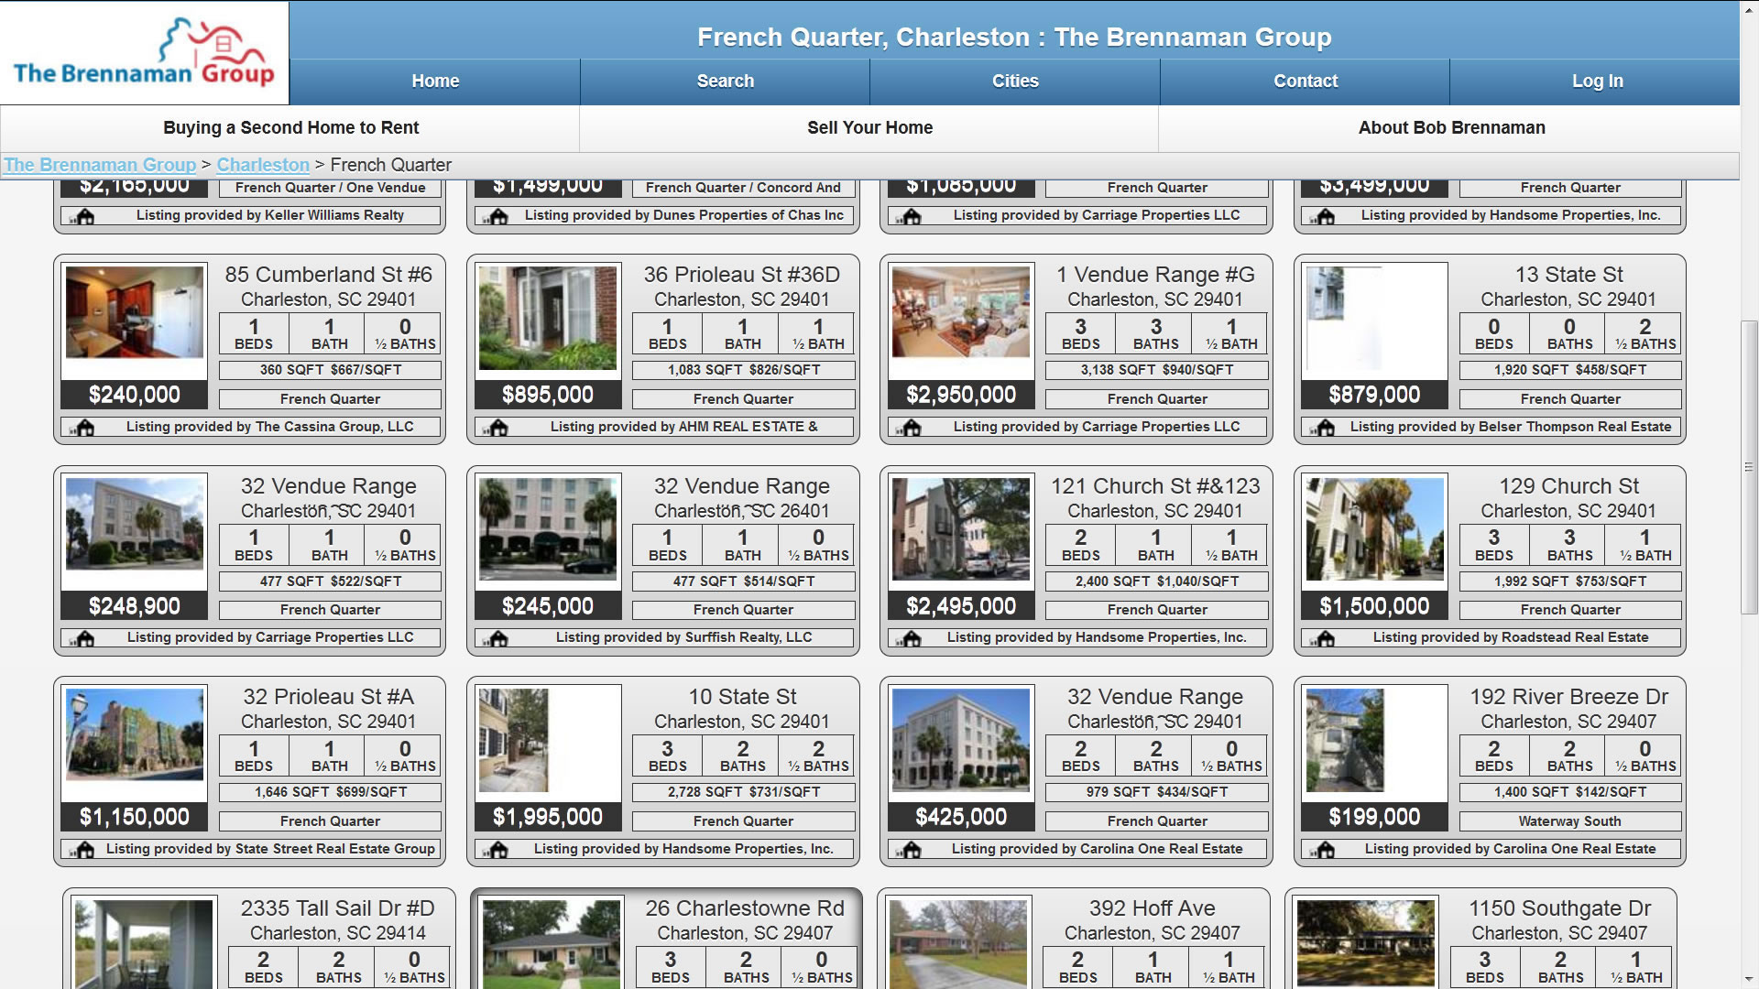The image size is (1759, 989).
Task: Open the Cities menu item
Action: click(1015, 82)
